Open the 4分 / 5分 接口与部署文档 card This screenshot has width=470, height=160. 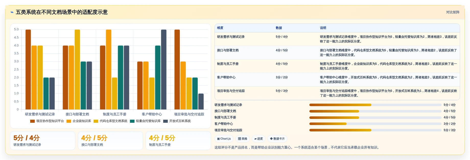(x=110, y=141)
